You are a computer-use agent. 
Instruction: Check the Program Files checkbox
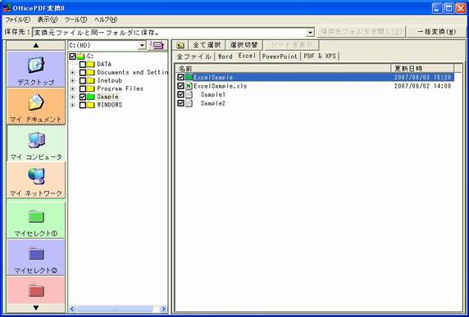tap(83, 88)
